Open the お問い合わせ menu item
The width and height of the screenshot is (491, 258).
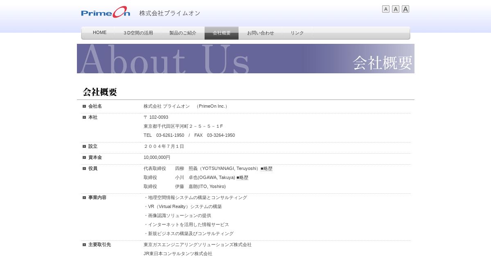pos(261,33)
